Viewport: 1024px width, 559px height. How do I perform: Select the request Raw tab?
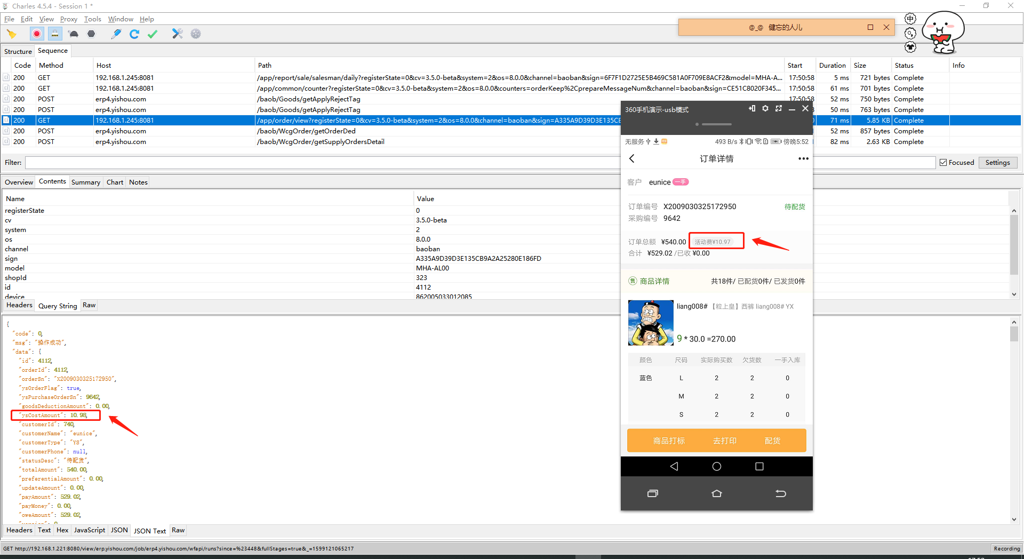[89, 306]
